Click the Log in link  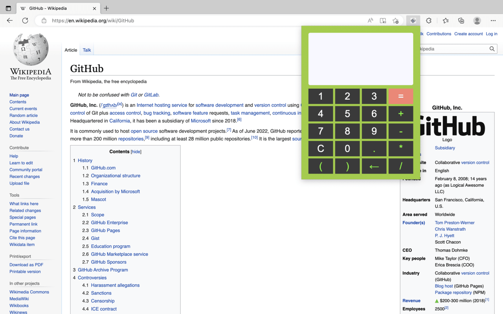click(492, 34)
